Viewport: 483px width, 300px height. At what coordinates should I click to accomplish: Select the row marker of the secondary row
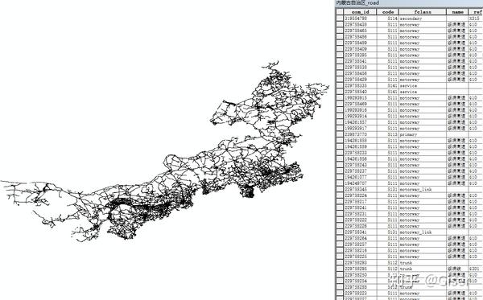click(x=340, y=18)
